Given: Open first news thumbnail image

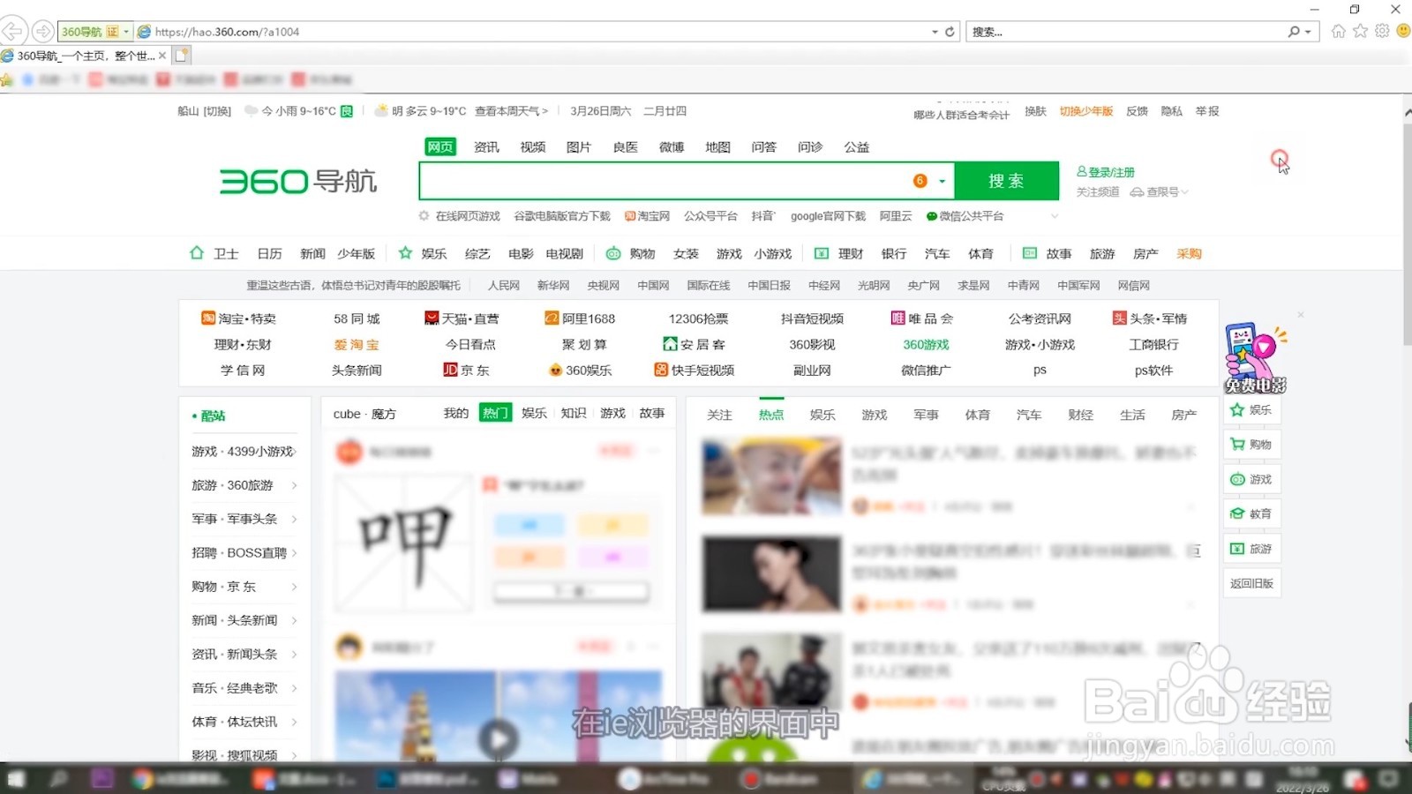Looking at the screenshot, I should tap(771, 477).
